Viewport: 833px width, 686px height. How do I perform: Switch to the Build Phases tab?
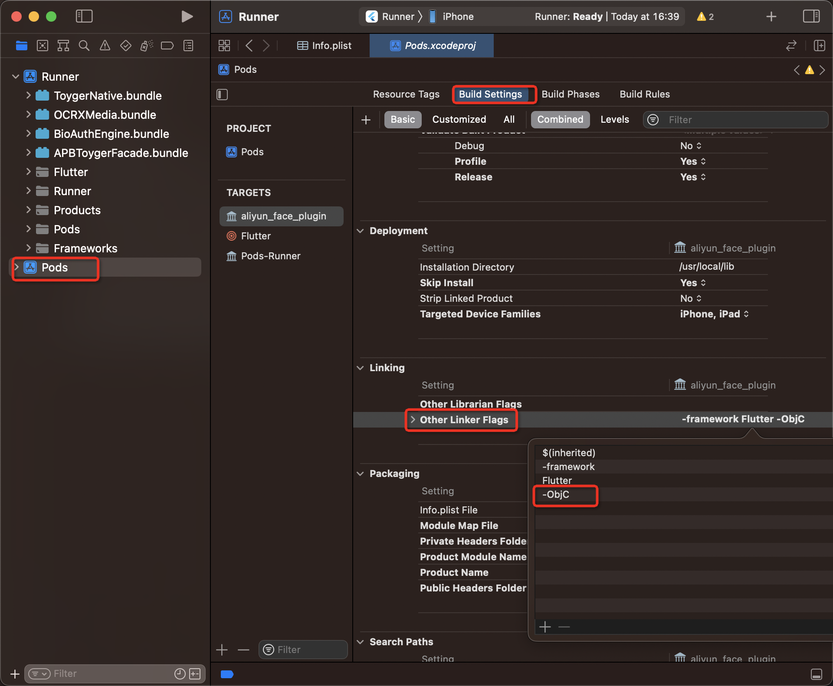click(x=571, y=95)
